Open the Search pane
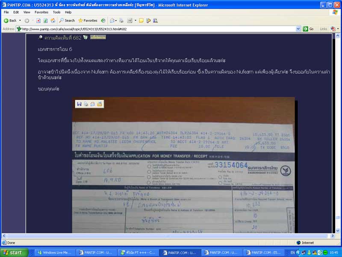Screen dimensions: 342x257 [67, 21]
